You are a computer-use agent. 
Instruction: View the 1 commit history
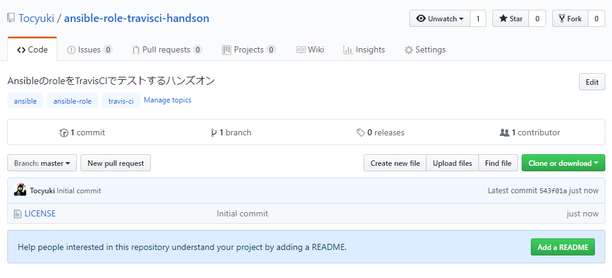tap(82, 132)
